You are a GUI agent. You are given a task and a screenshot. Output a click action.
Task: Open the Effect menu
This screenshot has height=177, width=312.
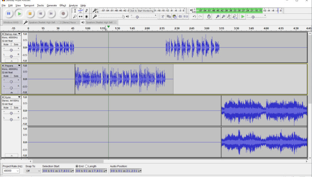point(63,6)
